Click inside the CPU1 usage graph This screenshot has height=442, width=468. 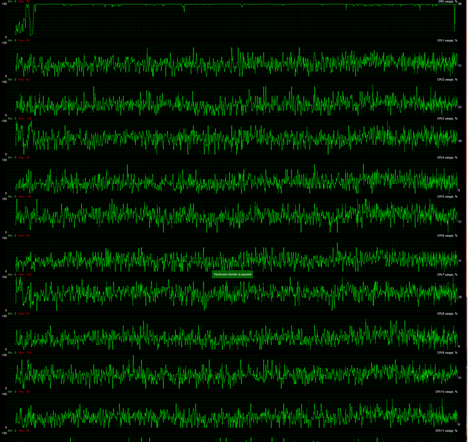click(x=232, y=60)
